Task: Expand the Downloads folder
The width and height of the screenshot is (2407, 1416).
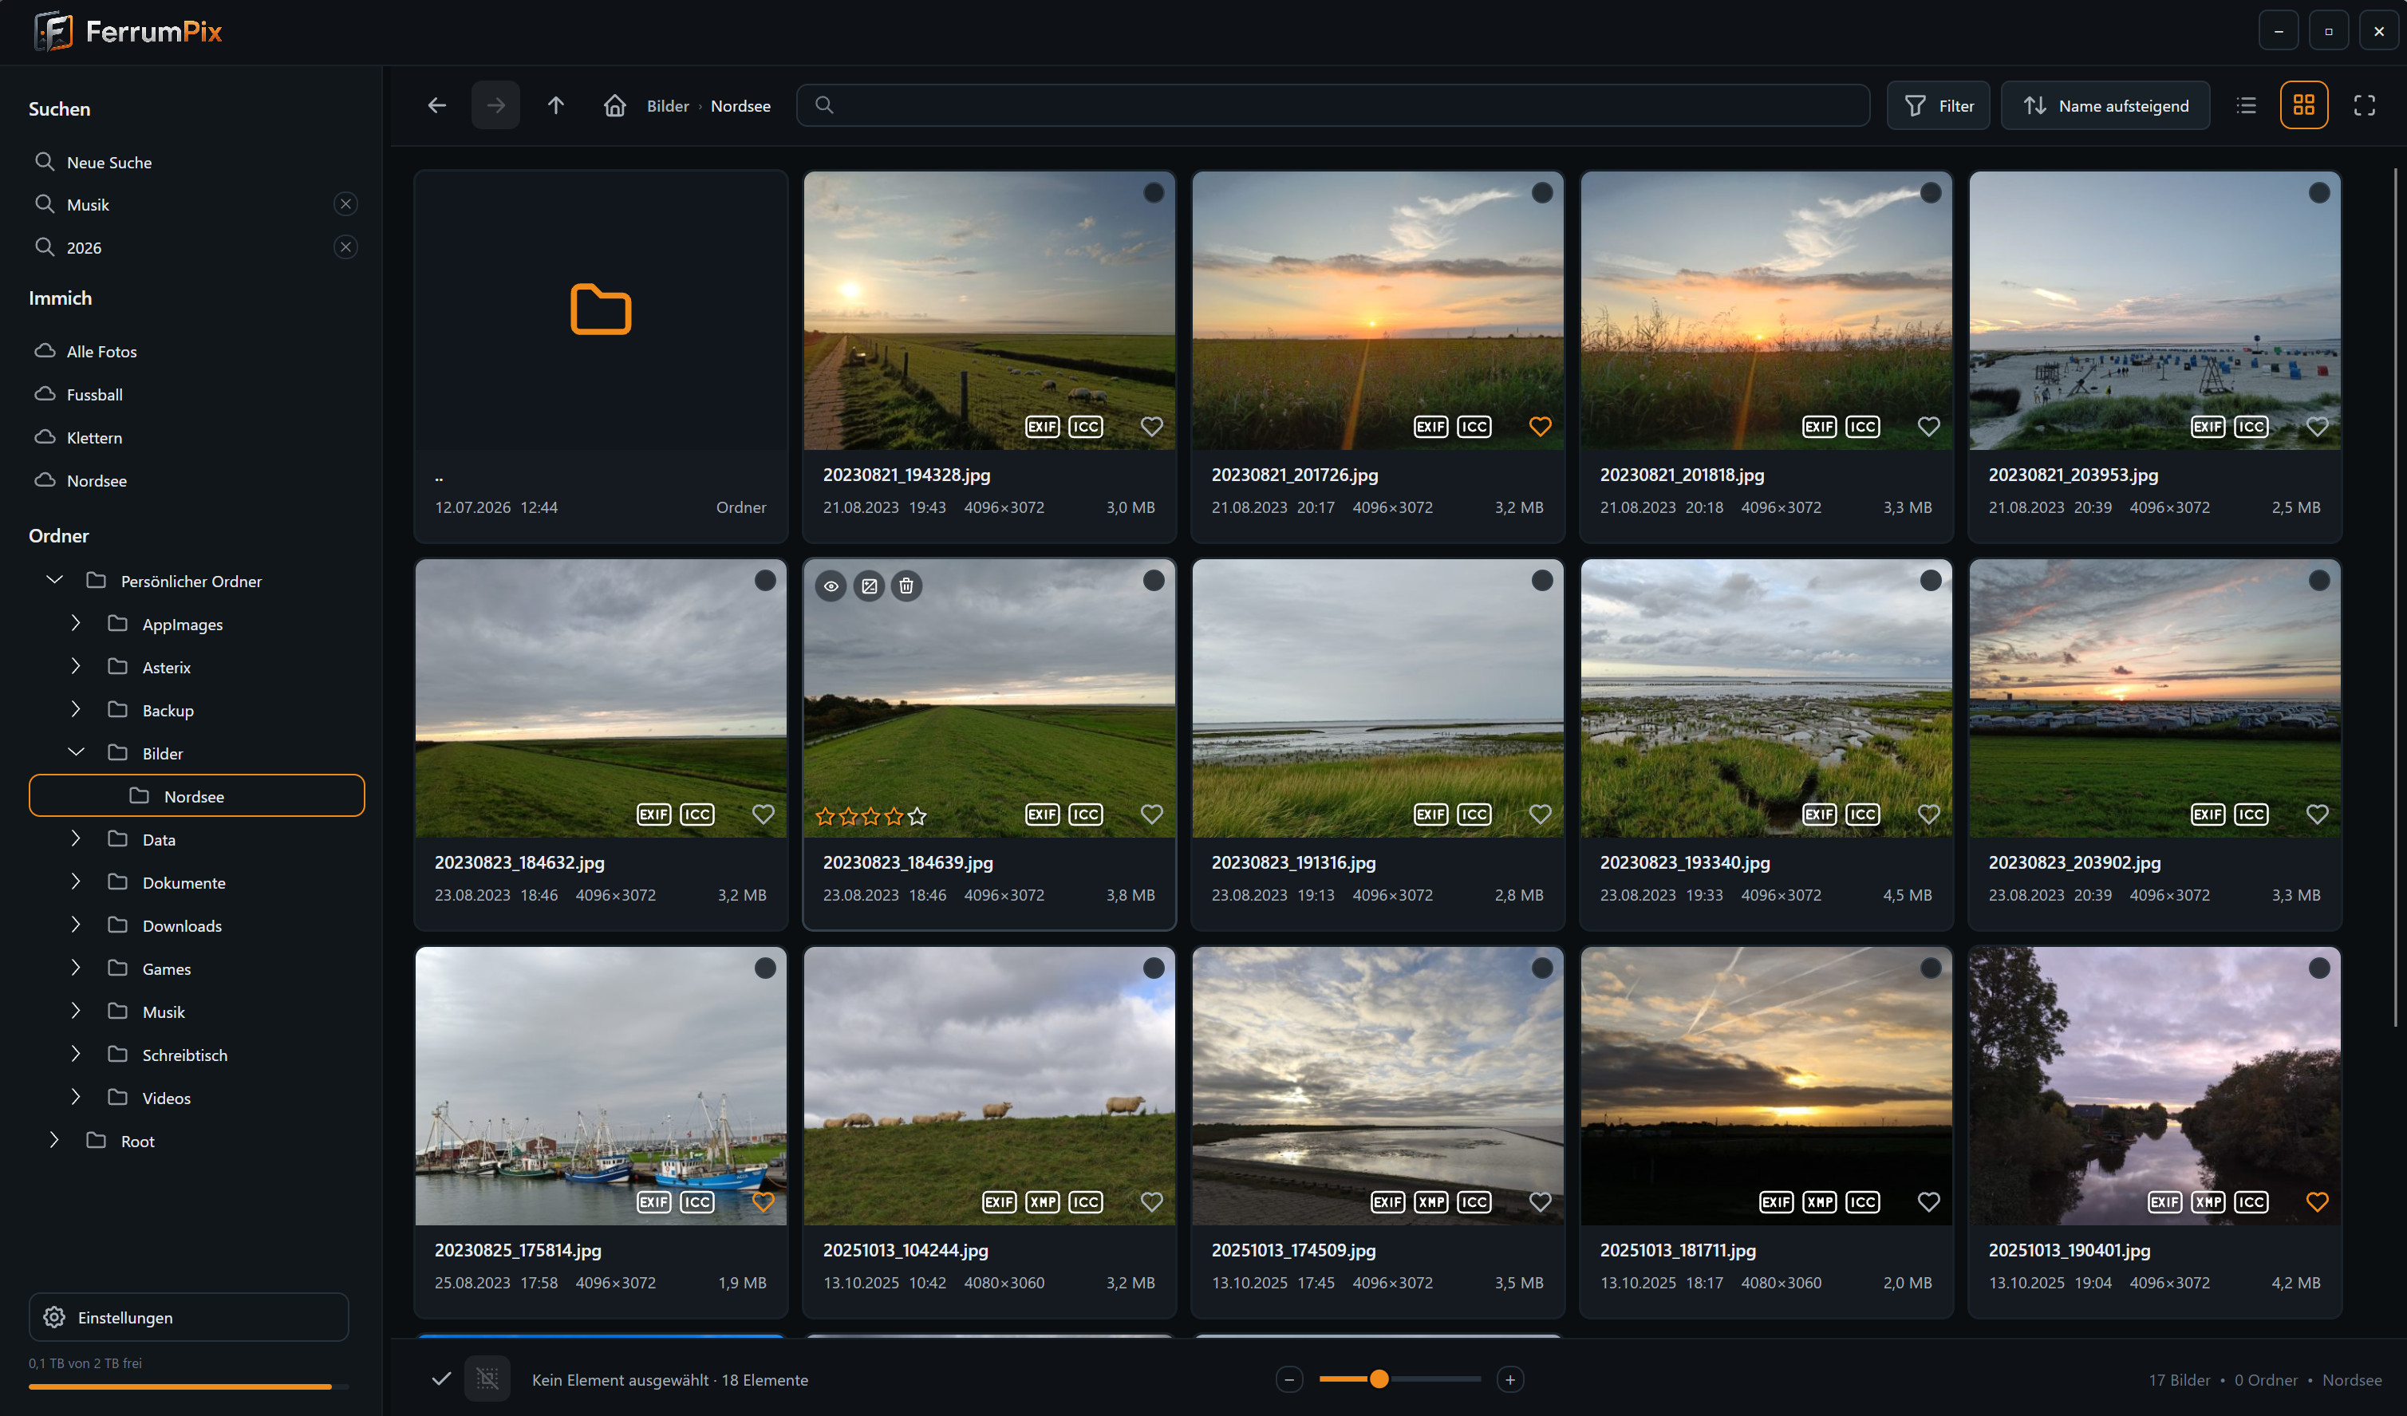Action: pyautogui.click(x=76, y=925)
